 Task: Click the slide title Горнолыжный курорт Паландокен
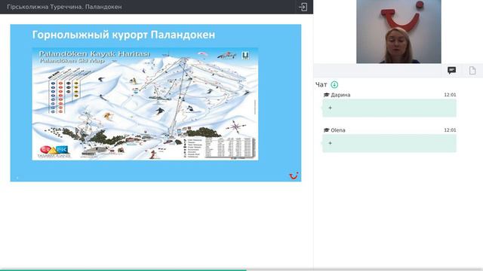124,35
